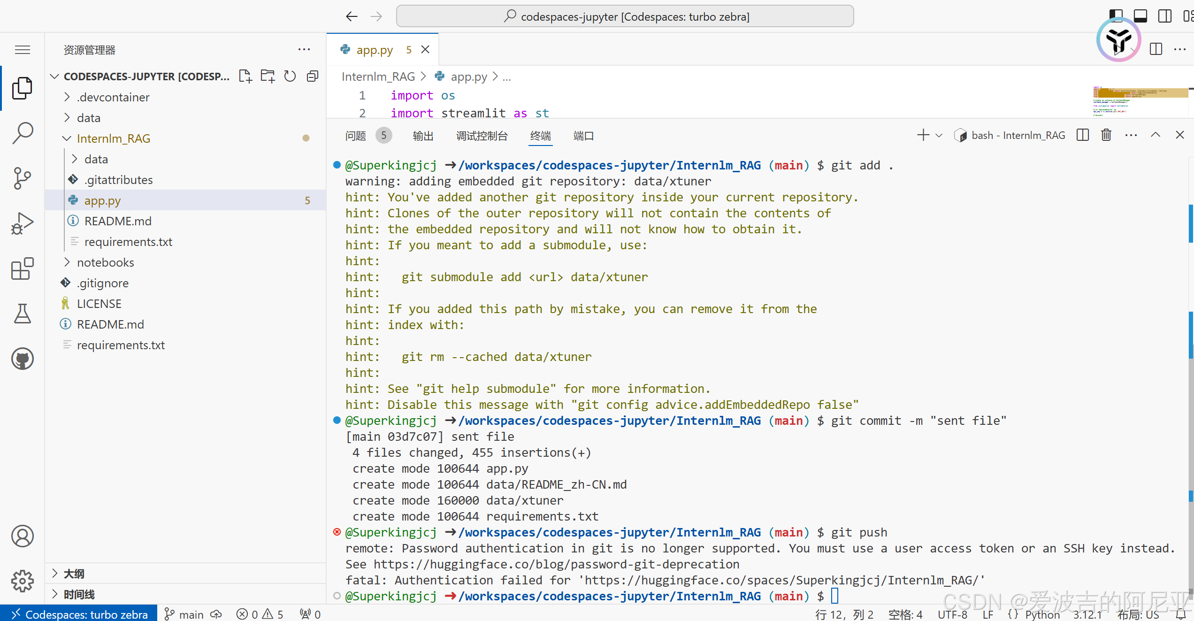Click the Codespaces: turbo zebra status button
Viewport: 1194px width, 621px height.
coord(79,614)
